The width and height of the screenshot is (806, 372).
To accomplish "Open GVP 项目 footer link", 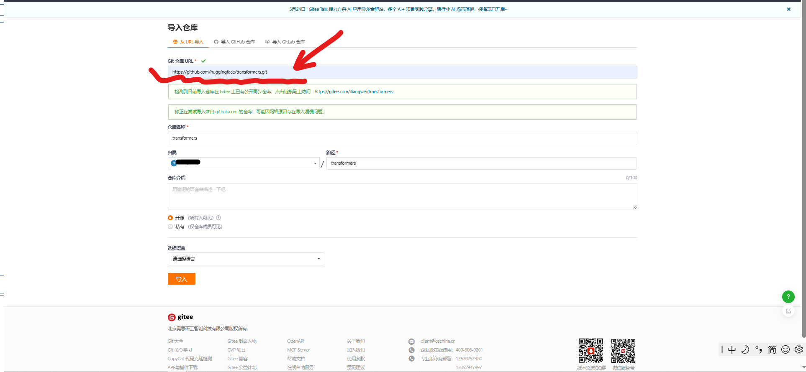I will coord(236,350).
